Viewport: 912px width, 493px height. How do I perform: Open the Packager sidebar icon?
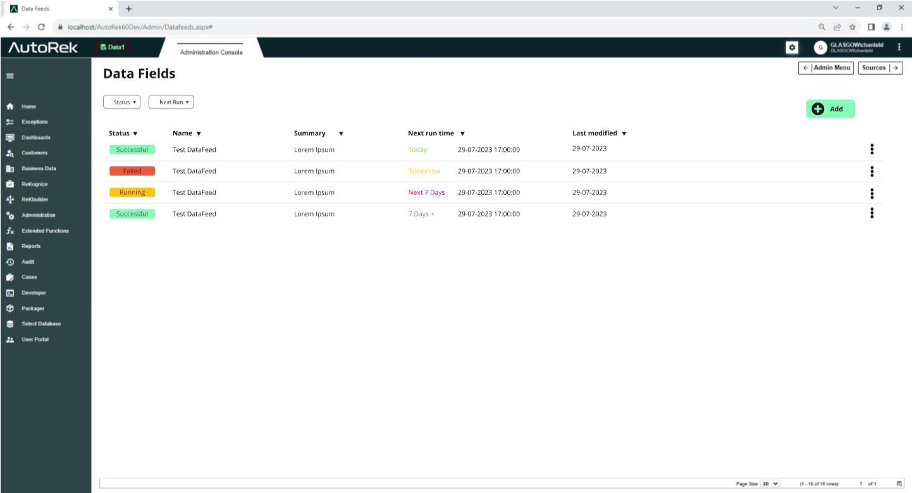(x=10, y=308)
